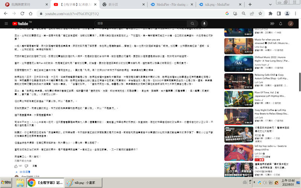Open File Explorer from the taskbar
The width and height of the screenshot is (301, 188).
point(20,183)
